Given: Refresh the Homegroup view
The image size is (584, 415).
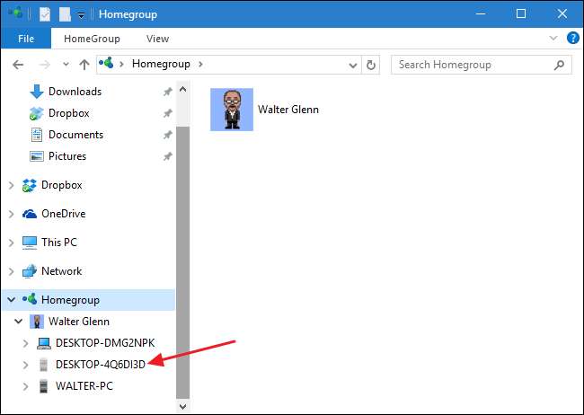Looking at the screenshot, I should point(370,66).
